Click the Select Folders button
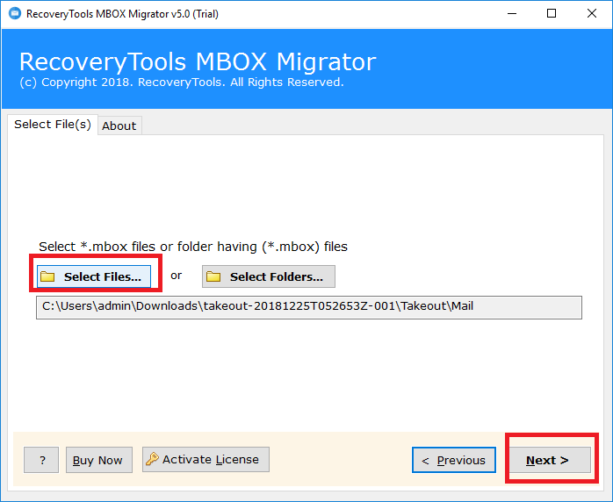This screenshot has height=502, width=613. click(x=268, y=276)
